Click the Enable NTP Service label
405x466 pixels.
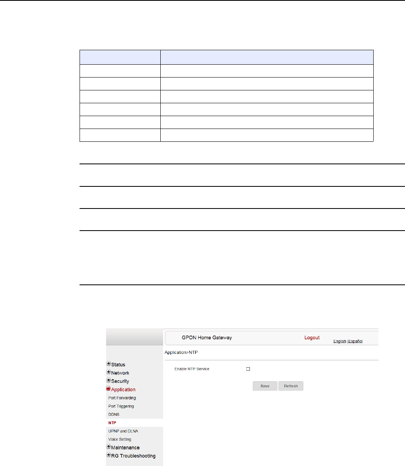click(x=192, y=369)
